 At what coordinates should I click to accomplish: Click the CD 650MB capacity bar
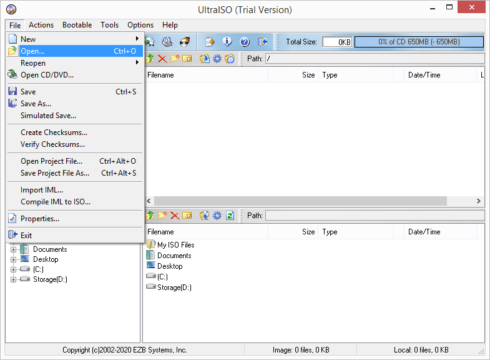(x=419, y=42)
